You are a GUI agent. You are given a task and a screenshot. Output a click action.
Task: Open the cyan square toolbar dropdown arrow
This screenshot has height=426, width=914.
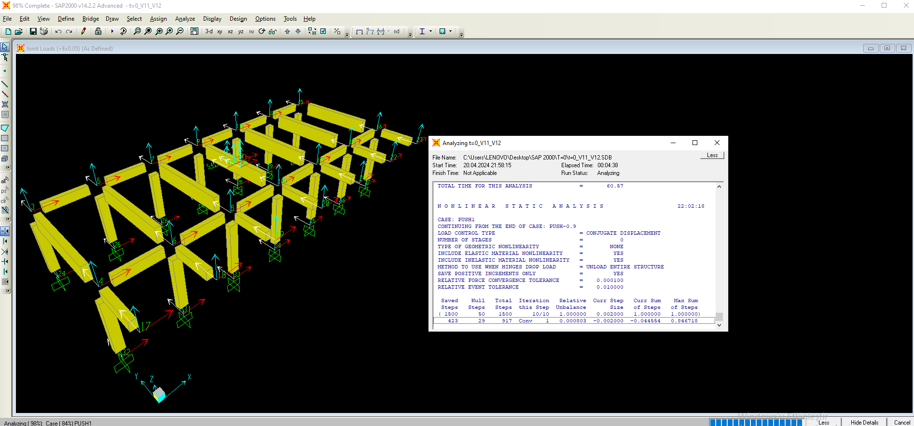point(451,31)
